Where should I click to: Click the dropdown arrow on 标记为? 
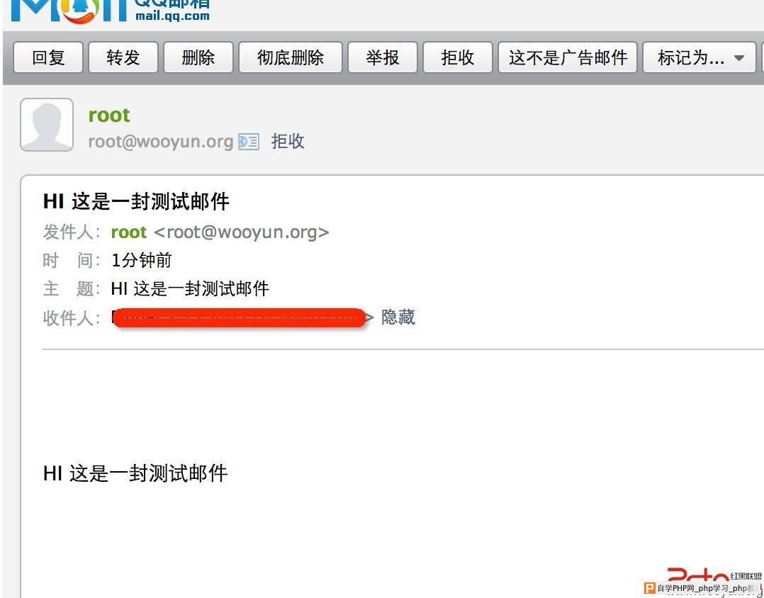(x=739, y=58)
